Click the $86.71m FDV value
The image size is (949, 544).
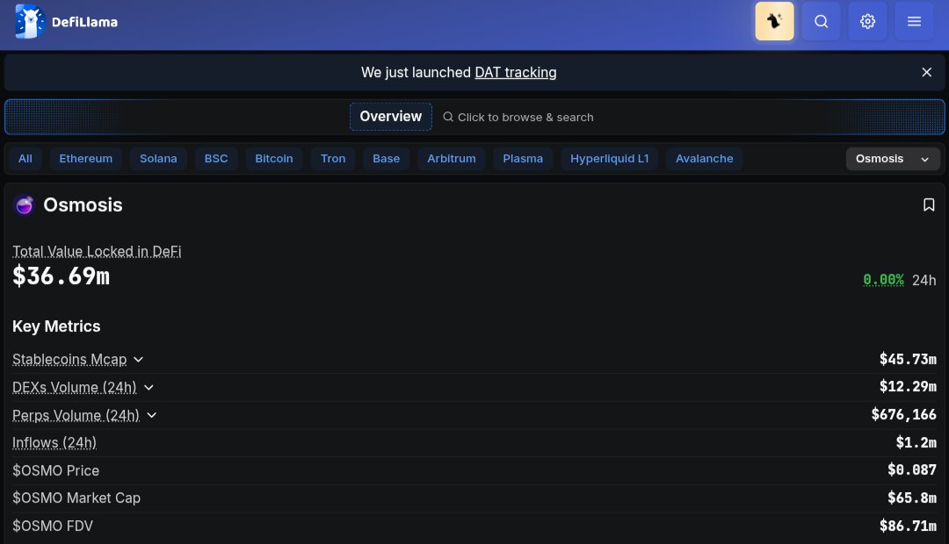pos(908,526)
